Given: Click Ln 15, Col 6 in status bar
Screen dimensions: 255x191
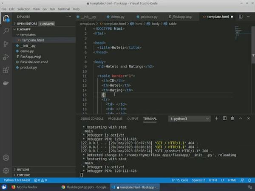Looking at the screenshot, I should [x=180, y=180].
